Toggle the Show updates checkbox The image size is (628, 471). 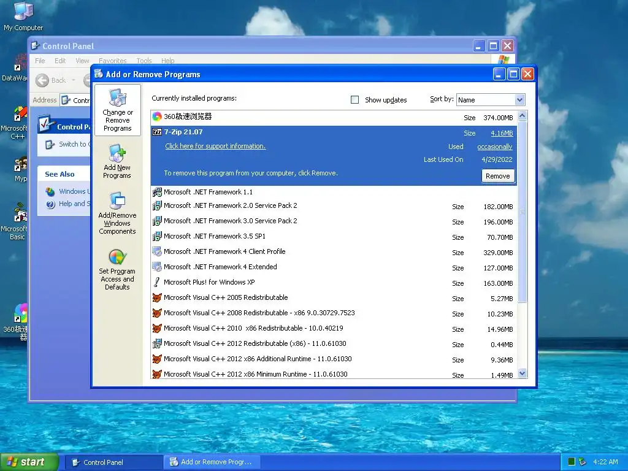coord(355,100)
